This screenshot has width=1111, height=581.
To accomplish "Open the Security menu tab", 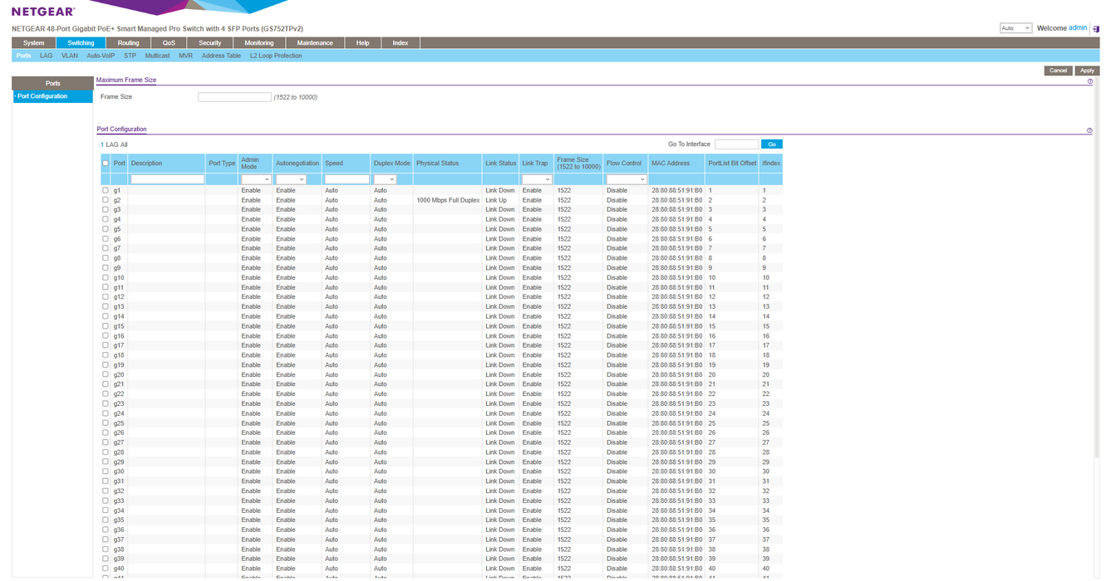I will click(x=210, y=43).
